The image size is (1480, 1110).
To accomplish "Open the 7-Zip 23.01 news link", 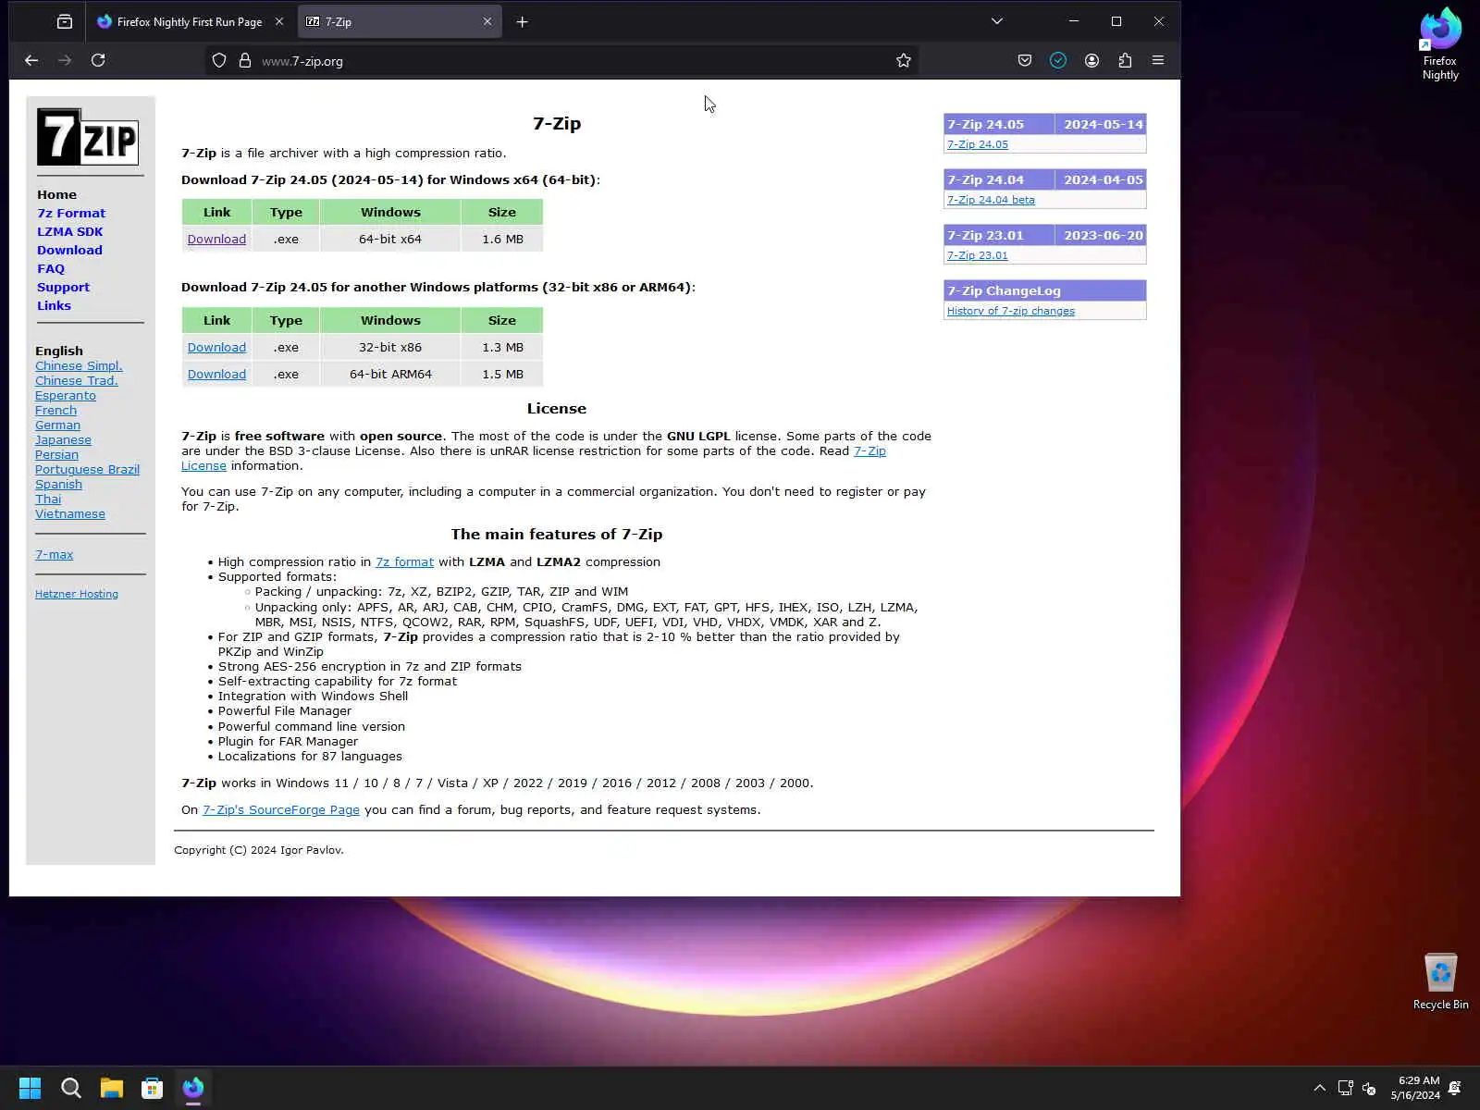I will (978, 255).
